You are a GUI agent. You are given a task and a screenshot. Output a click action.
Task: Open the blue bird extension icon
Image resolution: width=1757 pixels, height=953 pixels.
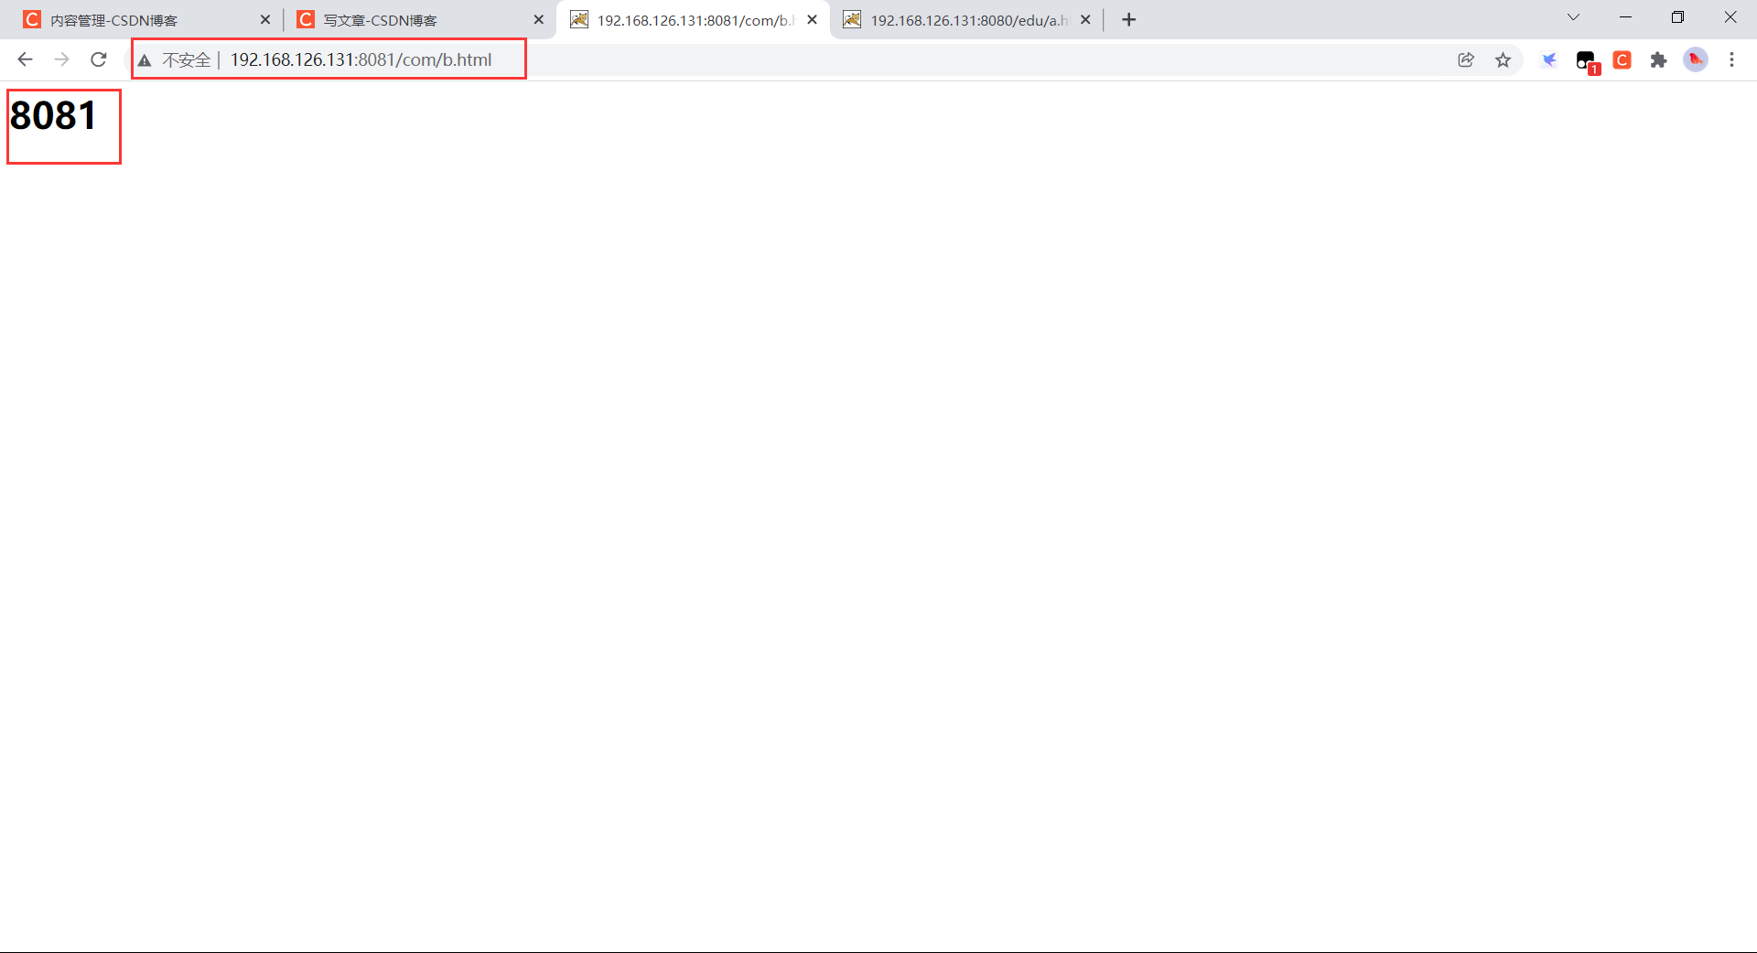click(x=1549, y=59)
